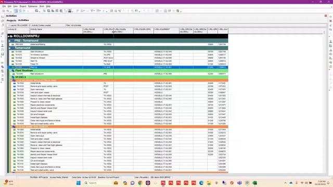Close the Activities view with the red icon
The image size is (333, 187).
[x=326, y=16]
